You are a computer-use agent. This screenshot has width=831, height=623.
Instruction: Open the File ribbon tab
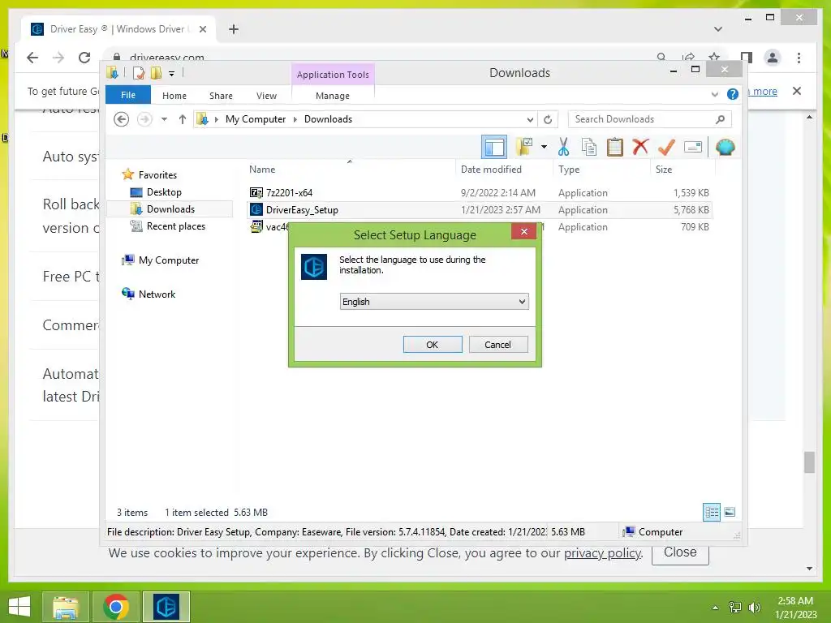click(127, 95)
